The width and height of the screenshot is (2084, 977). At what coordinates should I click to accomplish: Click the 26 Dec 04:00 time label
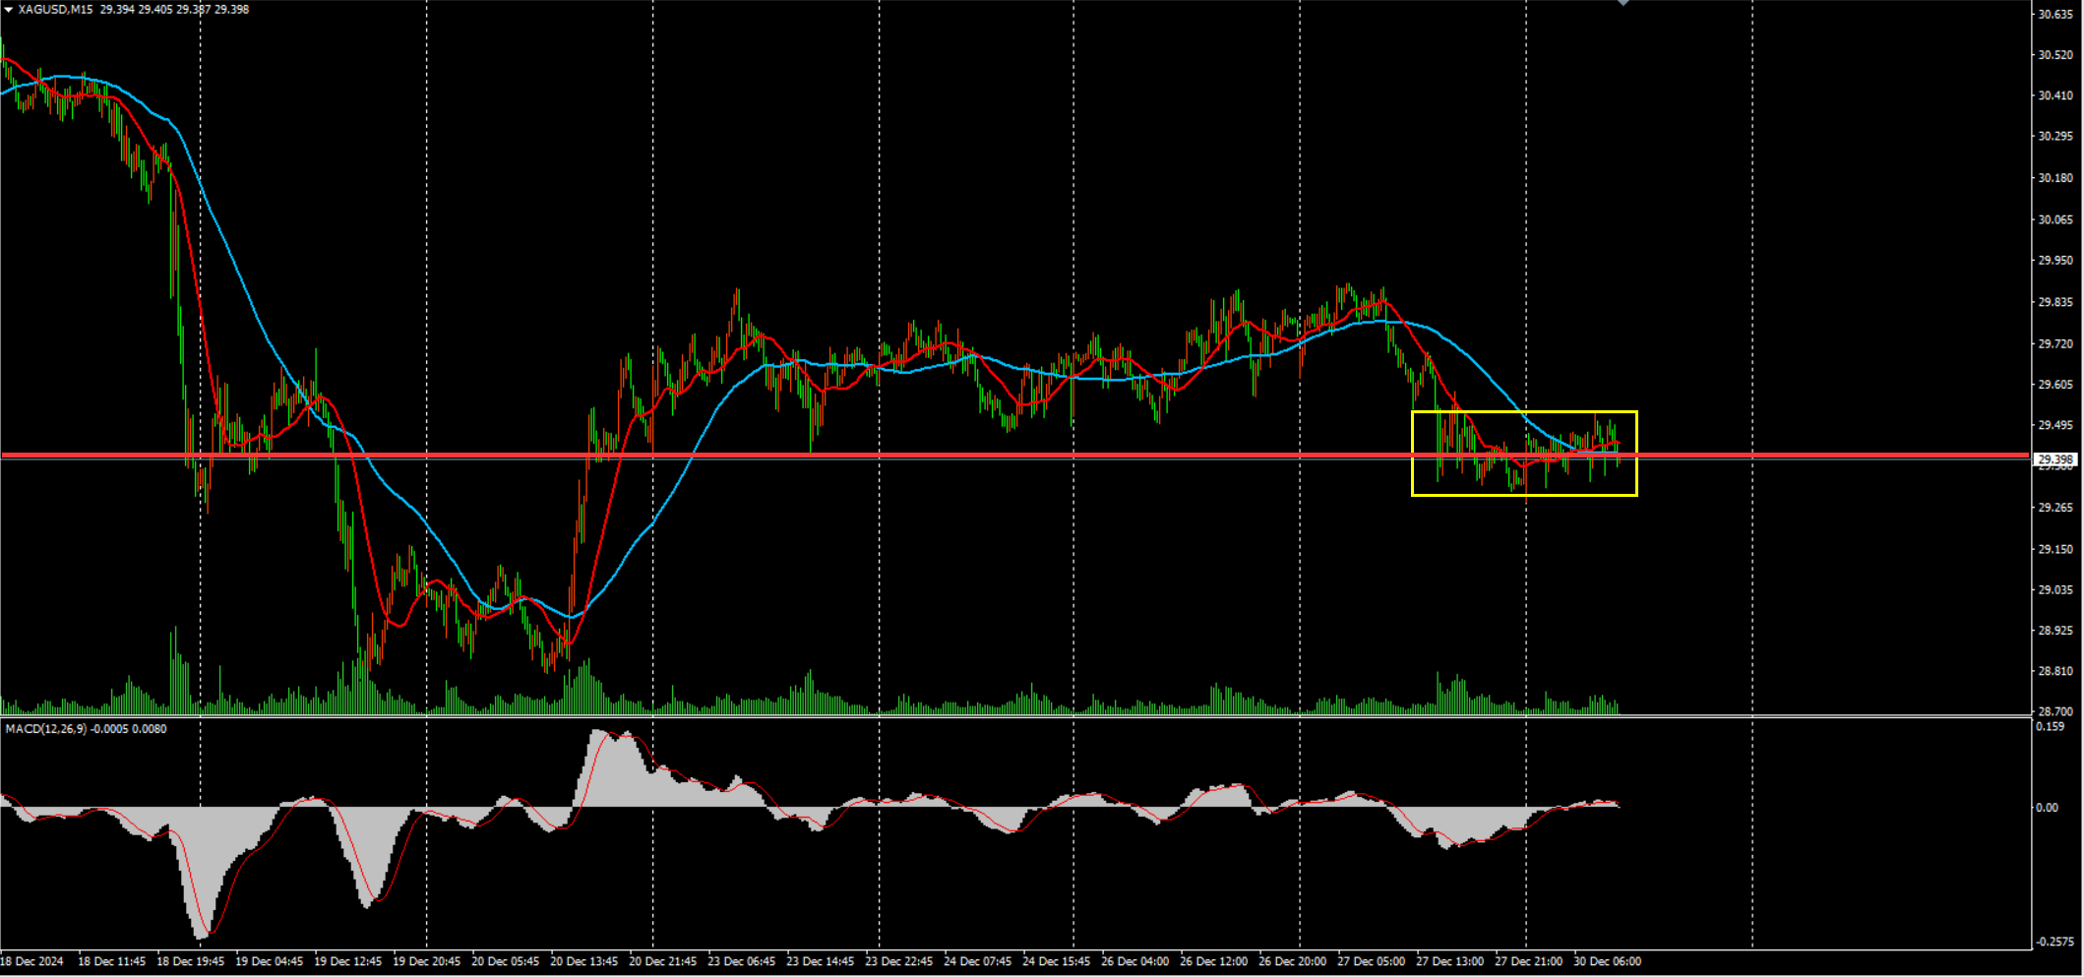click(1134, 962)
